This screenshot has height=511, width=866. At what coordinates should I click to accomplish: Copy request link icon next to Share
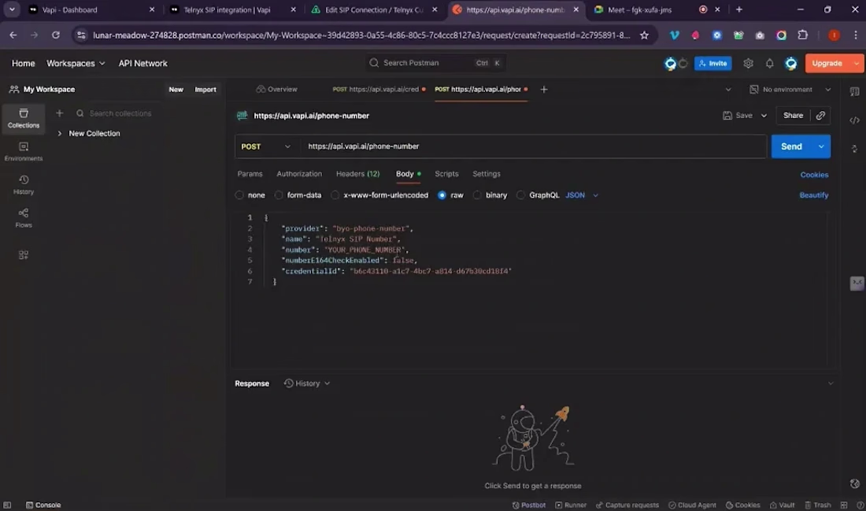coord(820,116)
